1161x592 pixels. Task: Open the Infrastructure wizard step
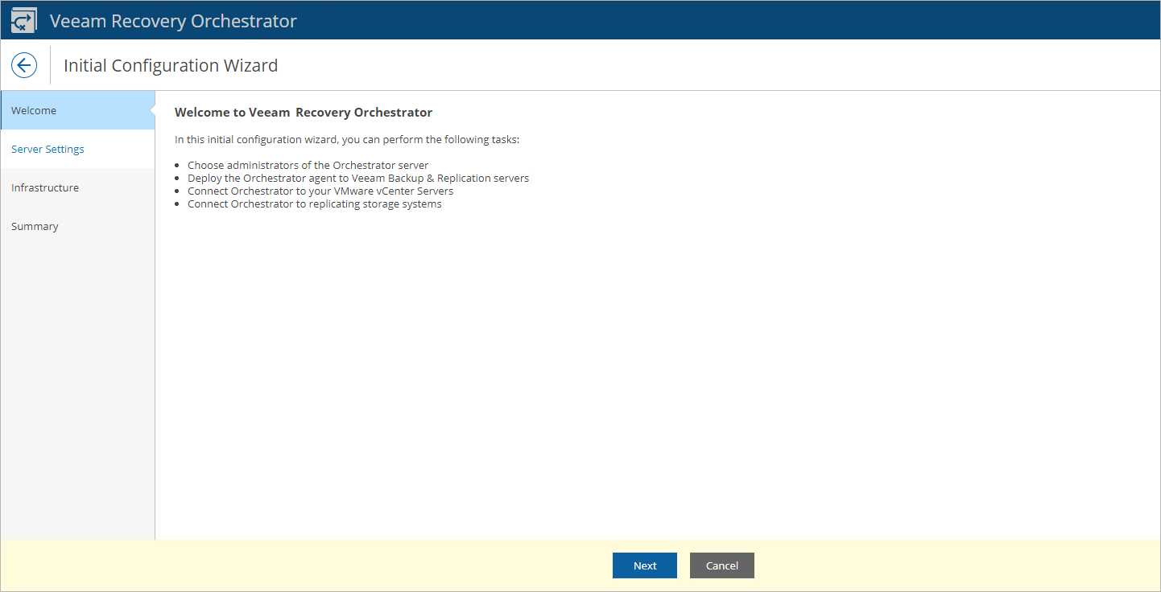[44, 187]
